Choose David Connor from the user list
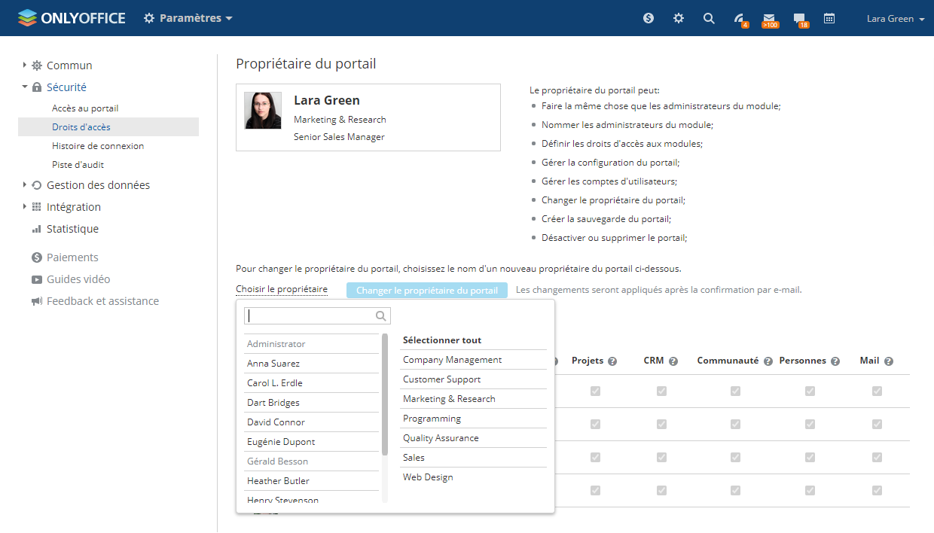 [311, 422]
